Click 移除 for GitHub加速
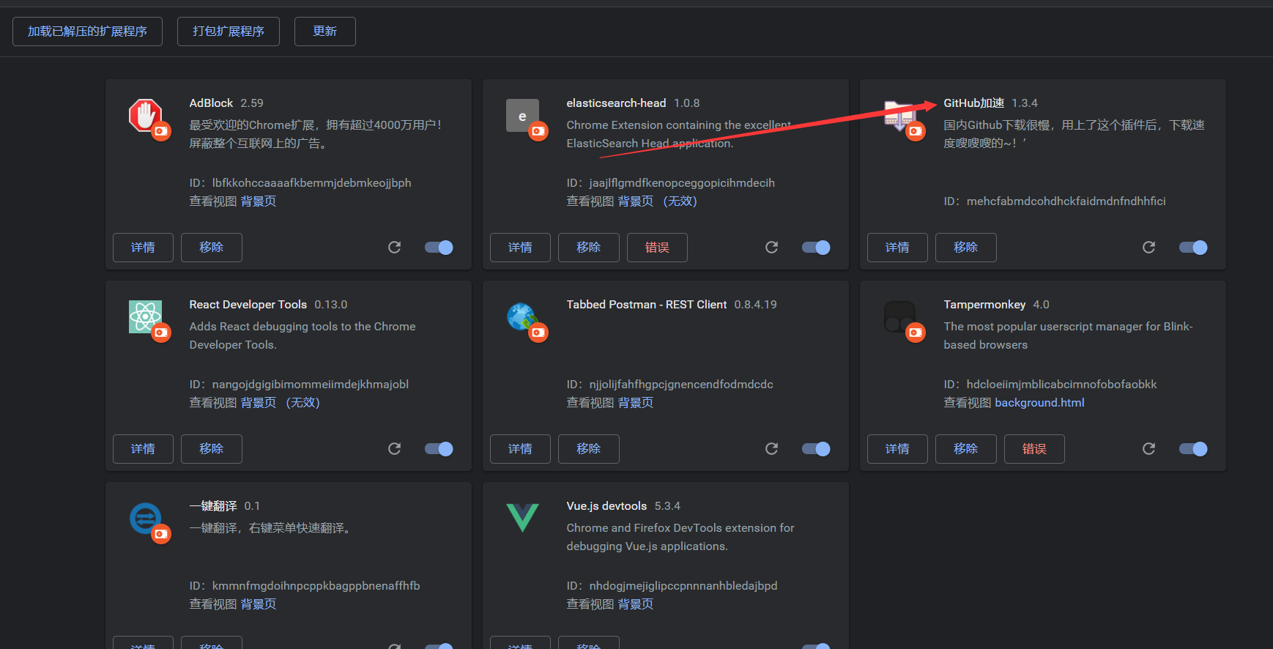 point(966,248)
